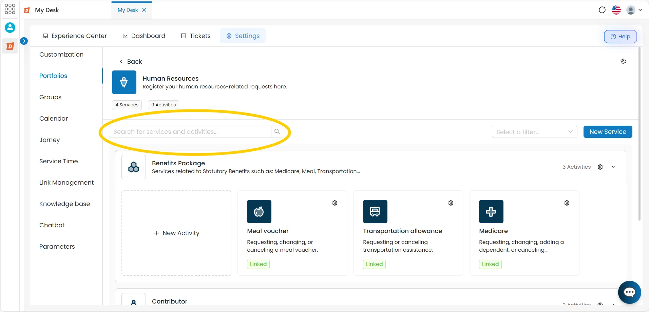Click the blue user profile sidebar icon
The height and width of the screenshot is (312, 649).
point(10,27)
